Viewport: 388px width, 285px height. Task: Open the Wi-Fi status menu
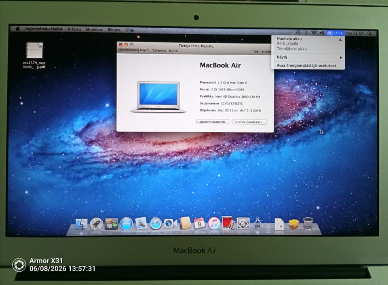[x=314, y=33]
